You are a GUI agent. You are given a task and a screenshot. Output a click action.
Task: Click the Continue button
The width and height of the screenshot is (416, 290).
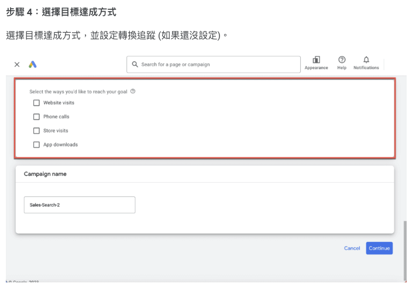[x=379, y=248]
